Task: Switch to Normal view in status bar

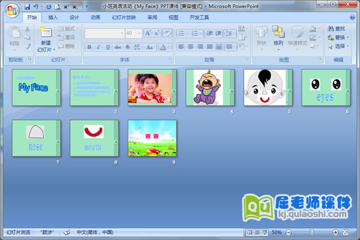Action: pos(249,232)
